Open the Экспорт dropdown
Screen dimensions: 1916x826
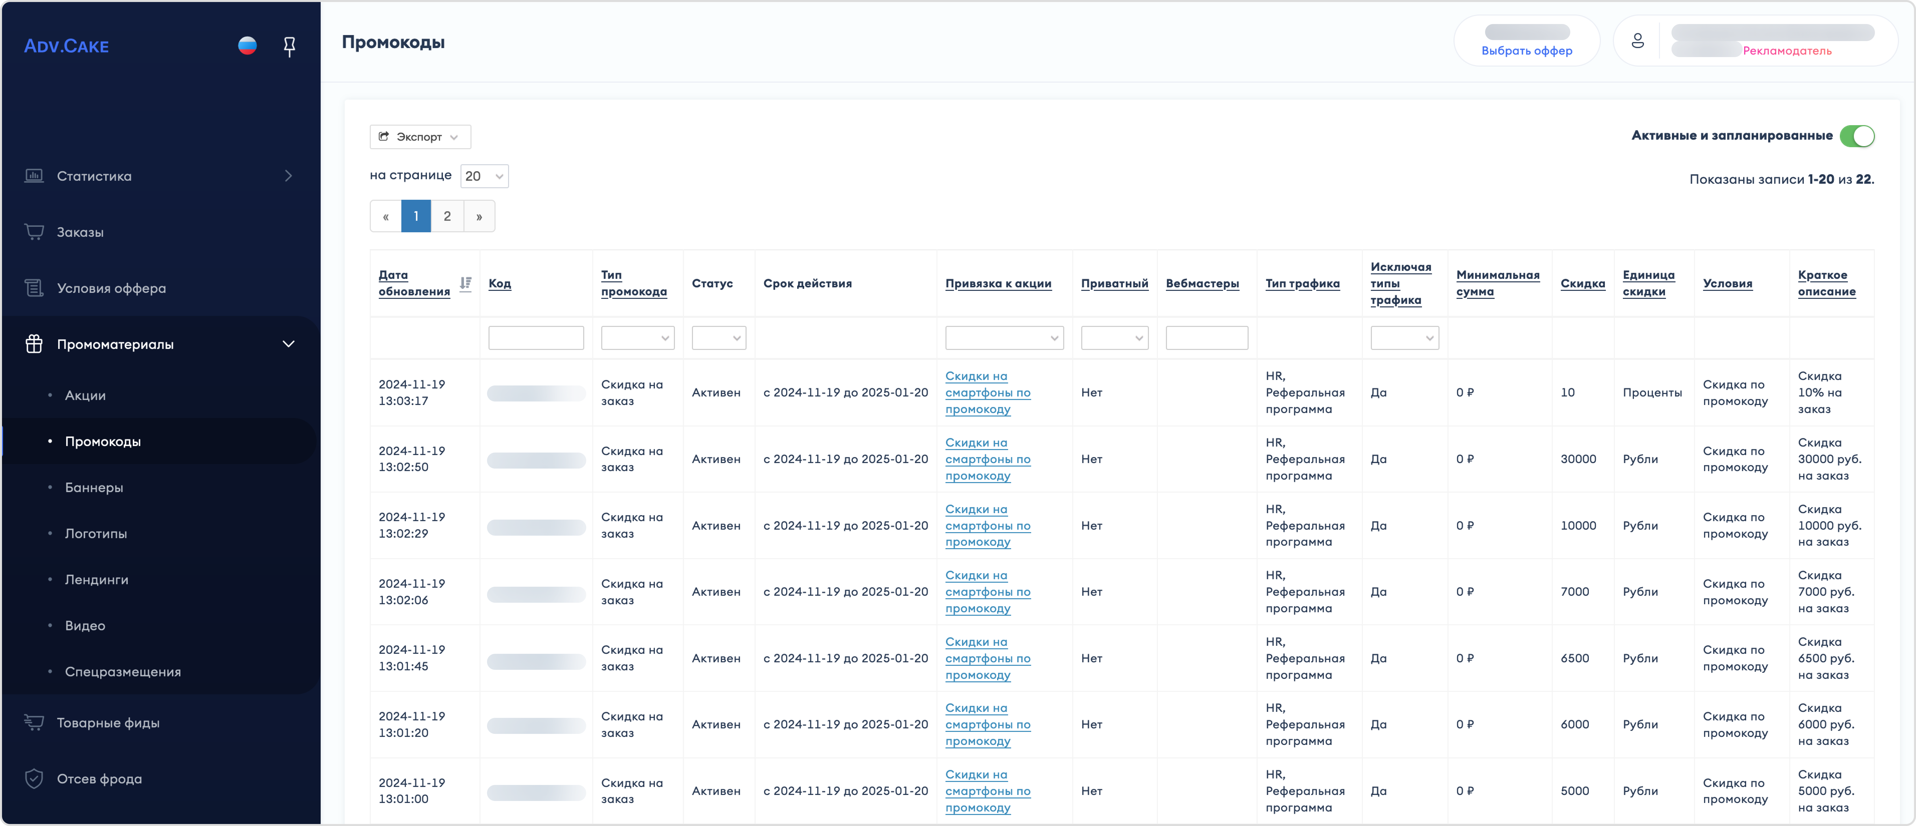coord(420,137)
